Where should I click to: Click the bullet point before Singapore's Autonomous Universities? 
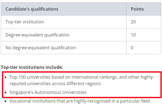(6, 92)
